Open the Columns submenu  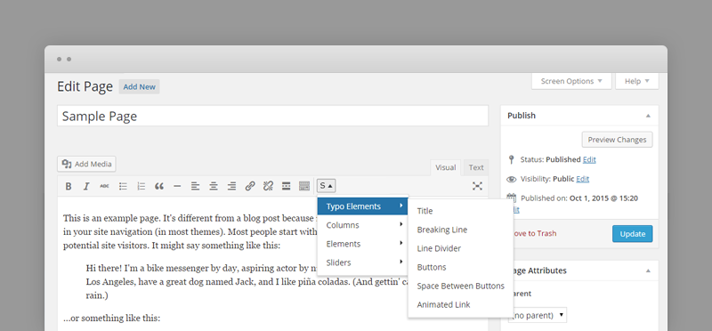click(362, 225)
